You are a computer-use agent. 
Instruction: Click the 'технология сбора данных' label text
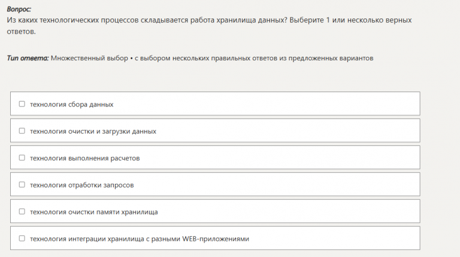point(71,104)
